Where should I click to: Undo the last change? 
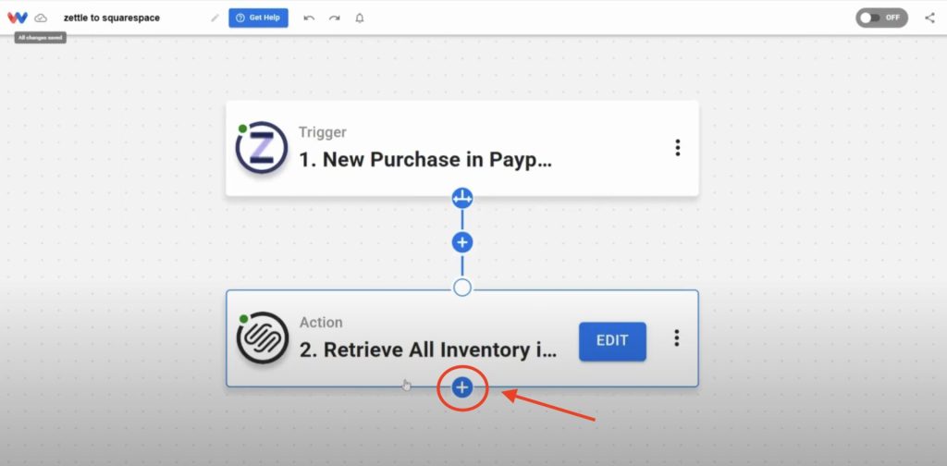click(309, 18)
